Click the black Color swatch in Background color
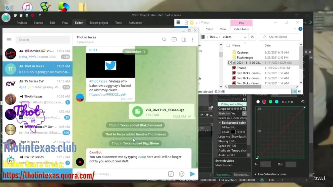333x187 pixels. pyautogui.click(x=233, y=132)
